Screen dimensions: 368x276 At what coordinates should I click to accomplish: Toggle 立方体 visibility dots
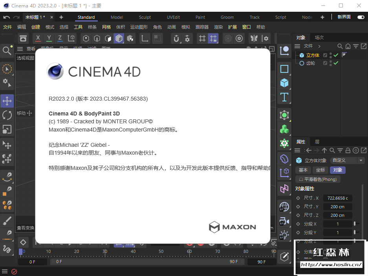click(x=330, y=55)
